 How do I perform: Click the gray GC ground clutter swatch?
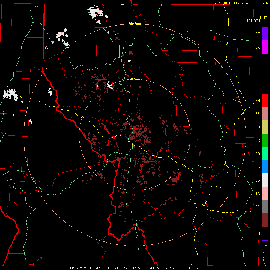(x=265, y=207)
